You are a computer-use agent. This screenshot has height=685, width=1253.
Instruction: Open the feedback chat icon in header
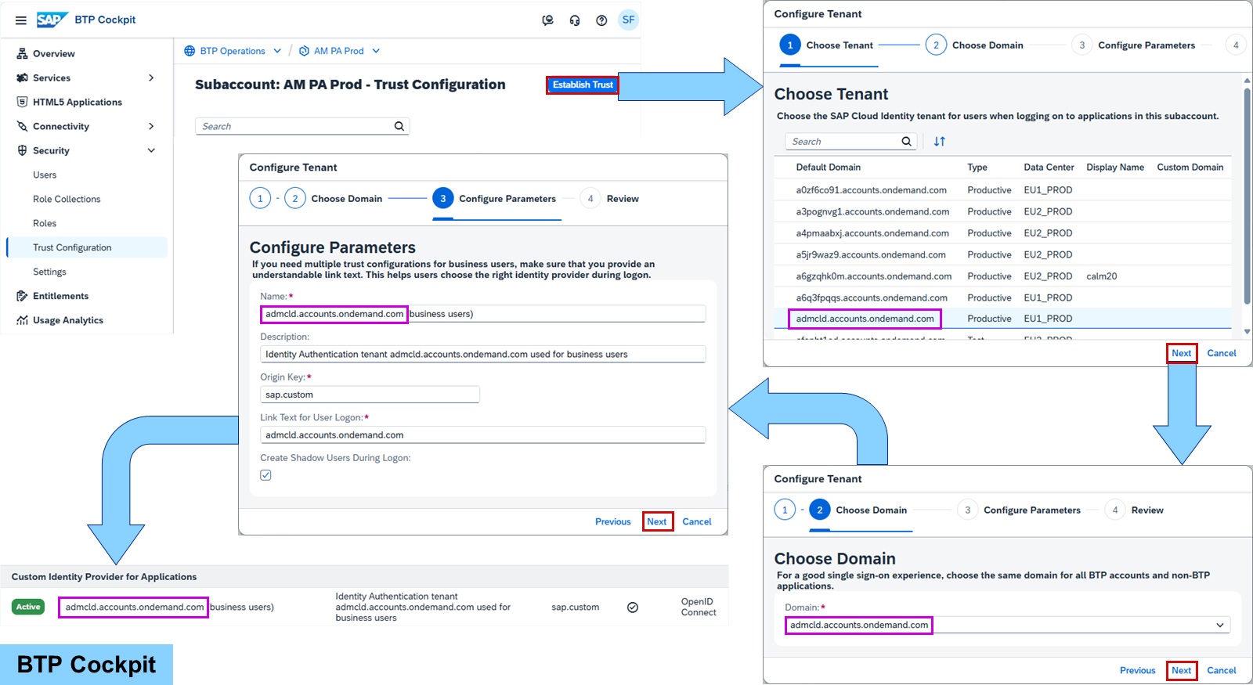(548, 20)
